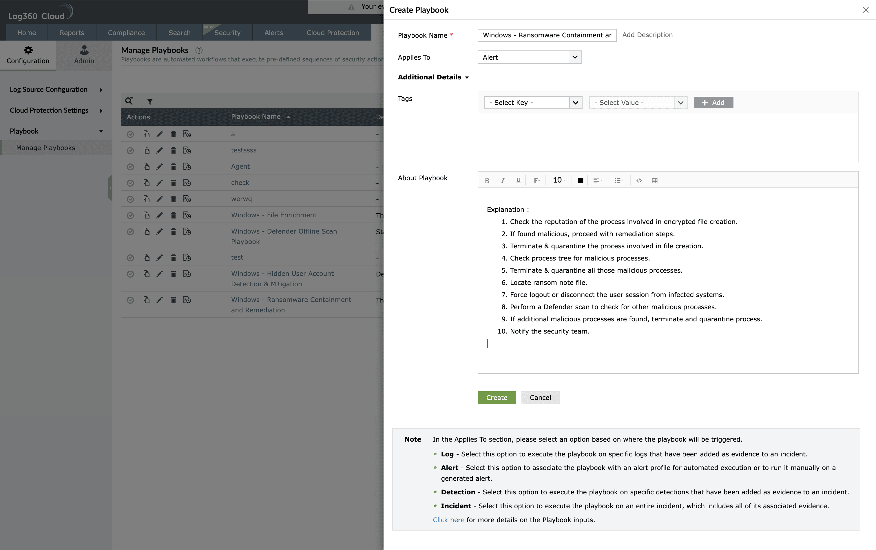
Task: Toggle status of playbook 'Agent'
Action: 130,167
